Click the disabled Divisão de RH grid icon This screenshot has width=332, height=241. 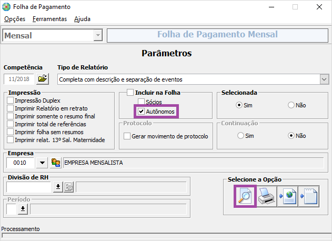pyautogui.click(x=69, y=187)
